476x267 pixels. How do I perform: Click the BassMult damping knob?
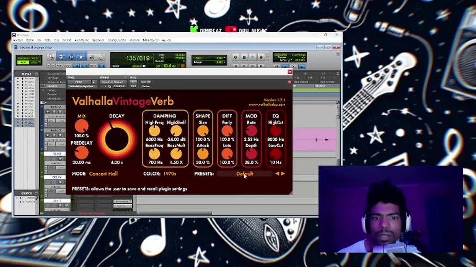click(176, 154)
